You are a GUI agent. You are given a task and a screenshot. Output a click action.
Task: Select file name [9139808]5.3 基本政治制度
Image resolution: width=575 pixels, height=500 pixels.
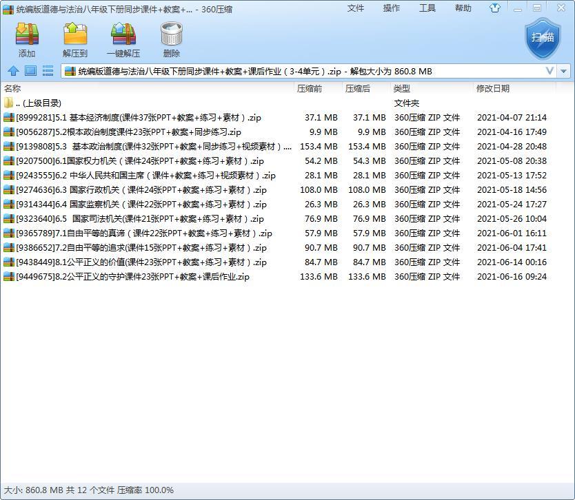point(154,147)
